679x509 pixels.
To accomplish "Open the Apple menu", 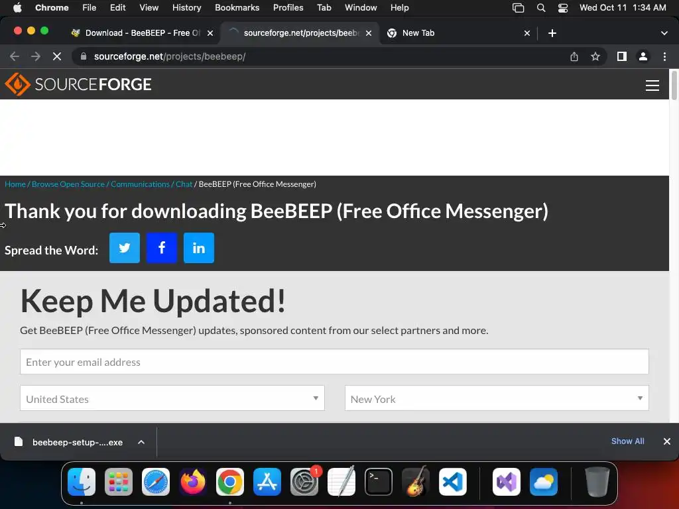I will [17, 8].
